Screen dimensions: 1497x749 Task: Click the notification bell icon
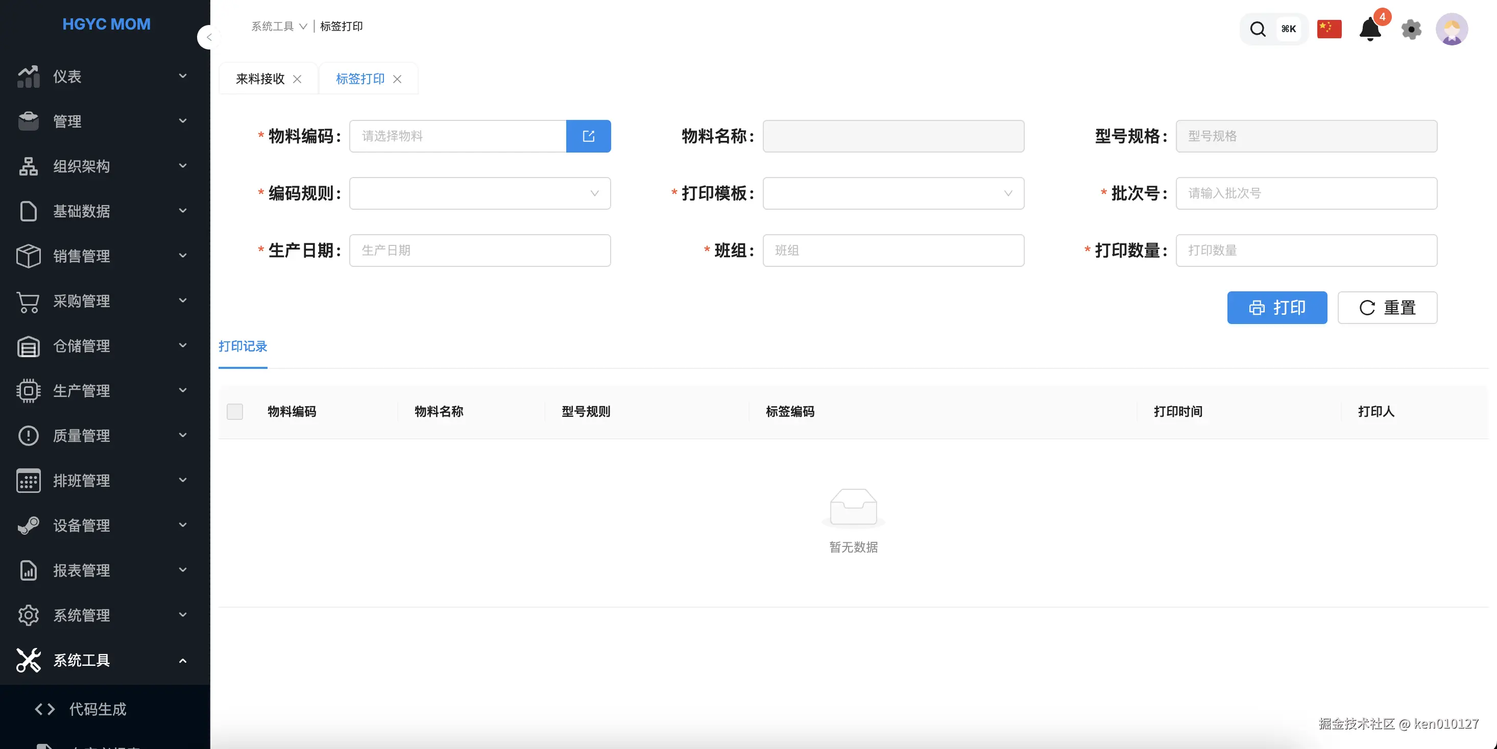(1370, 29)
